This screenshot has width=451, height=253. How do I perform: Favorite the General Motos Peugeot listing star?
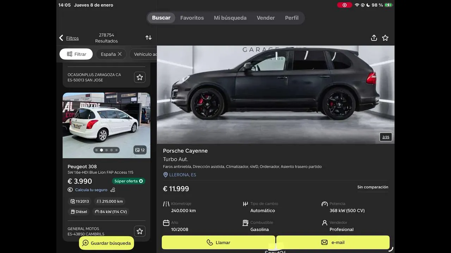pos(140,231)
